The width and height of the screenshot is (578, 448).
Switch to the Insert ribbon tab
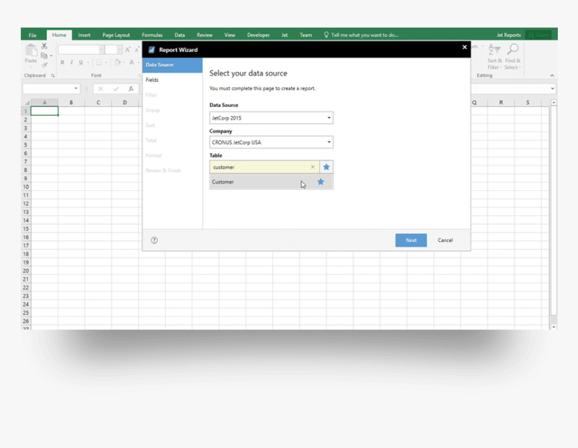(84, 35)
